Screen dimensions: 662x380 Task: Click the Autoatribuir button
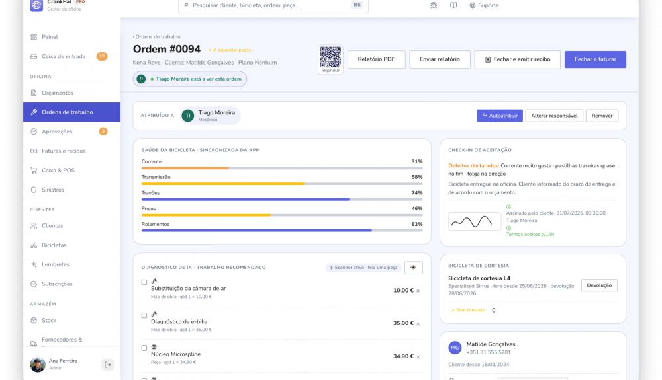pos(500,116)
